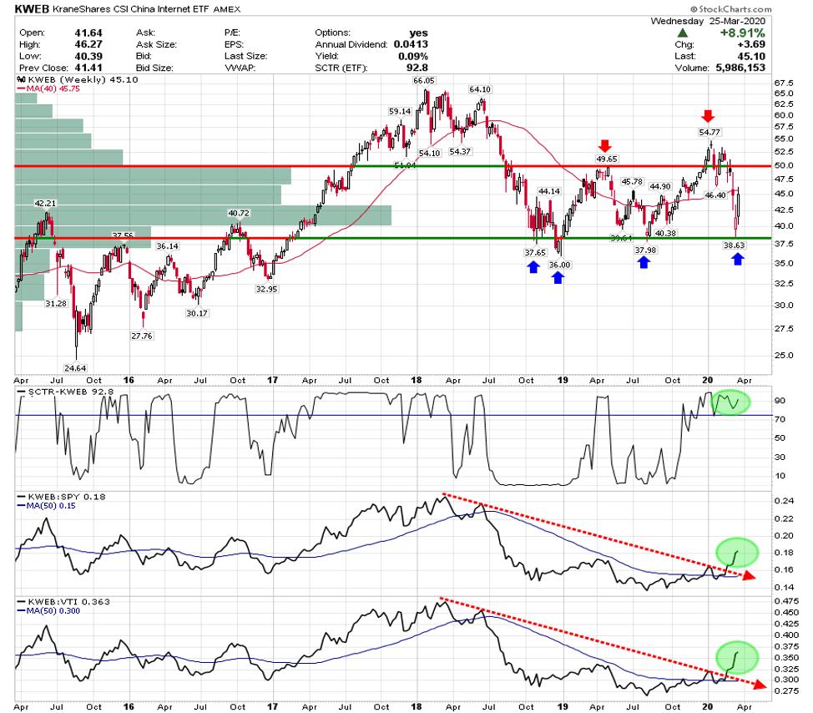
Task: Click the green circle in the SCTR-KWEB panel
Action: [x=733, y=402]
